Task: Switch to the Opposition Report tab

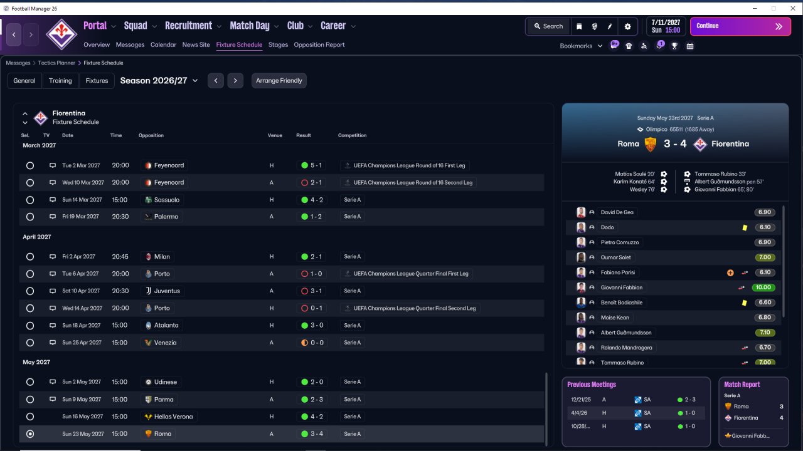Action: pyautogui.click(x=319, y=45)
